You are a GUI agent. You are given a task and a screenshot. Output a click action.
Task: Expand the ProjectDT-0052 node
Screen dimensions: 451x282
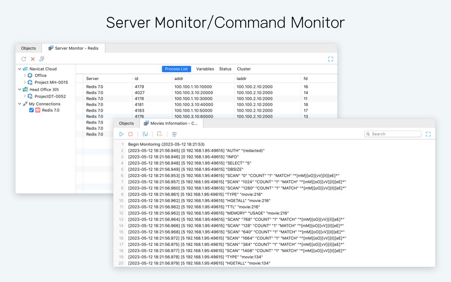click(x=25, y=96)
